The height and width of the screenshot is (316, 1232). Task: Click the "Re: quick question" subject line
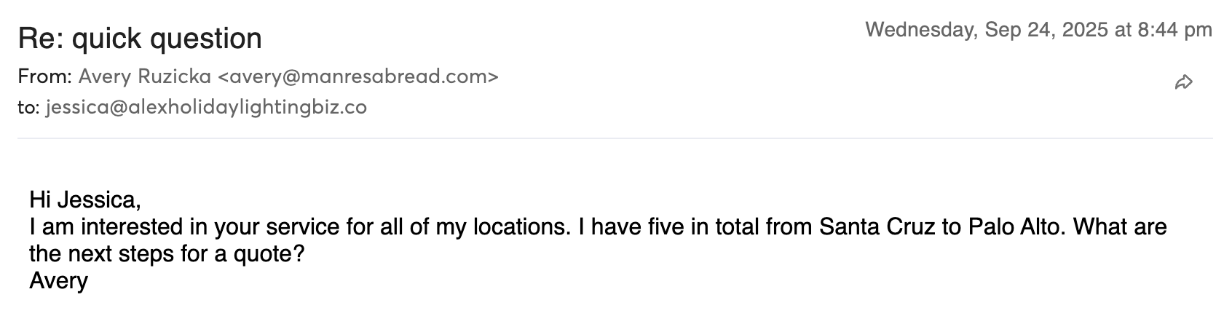[140, 38]
